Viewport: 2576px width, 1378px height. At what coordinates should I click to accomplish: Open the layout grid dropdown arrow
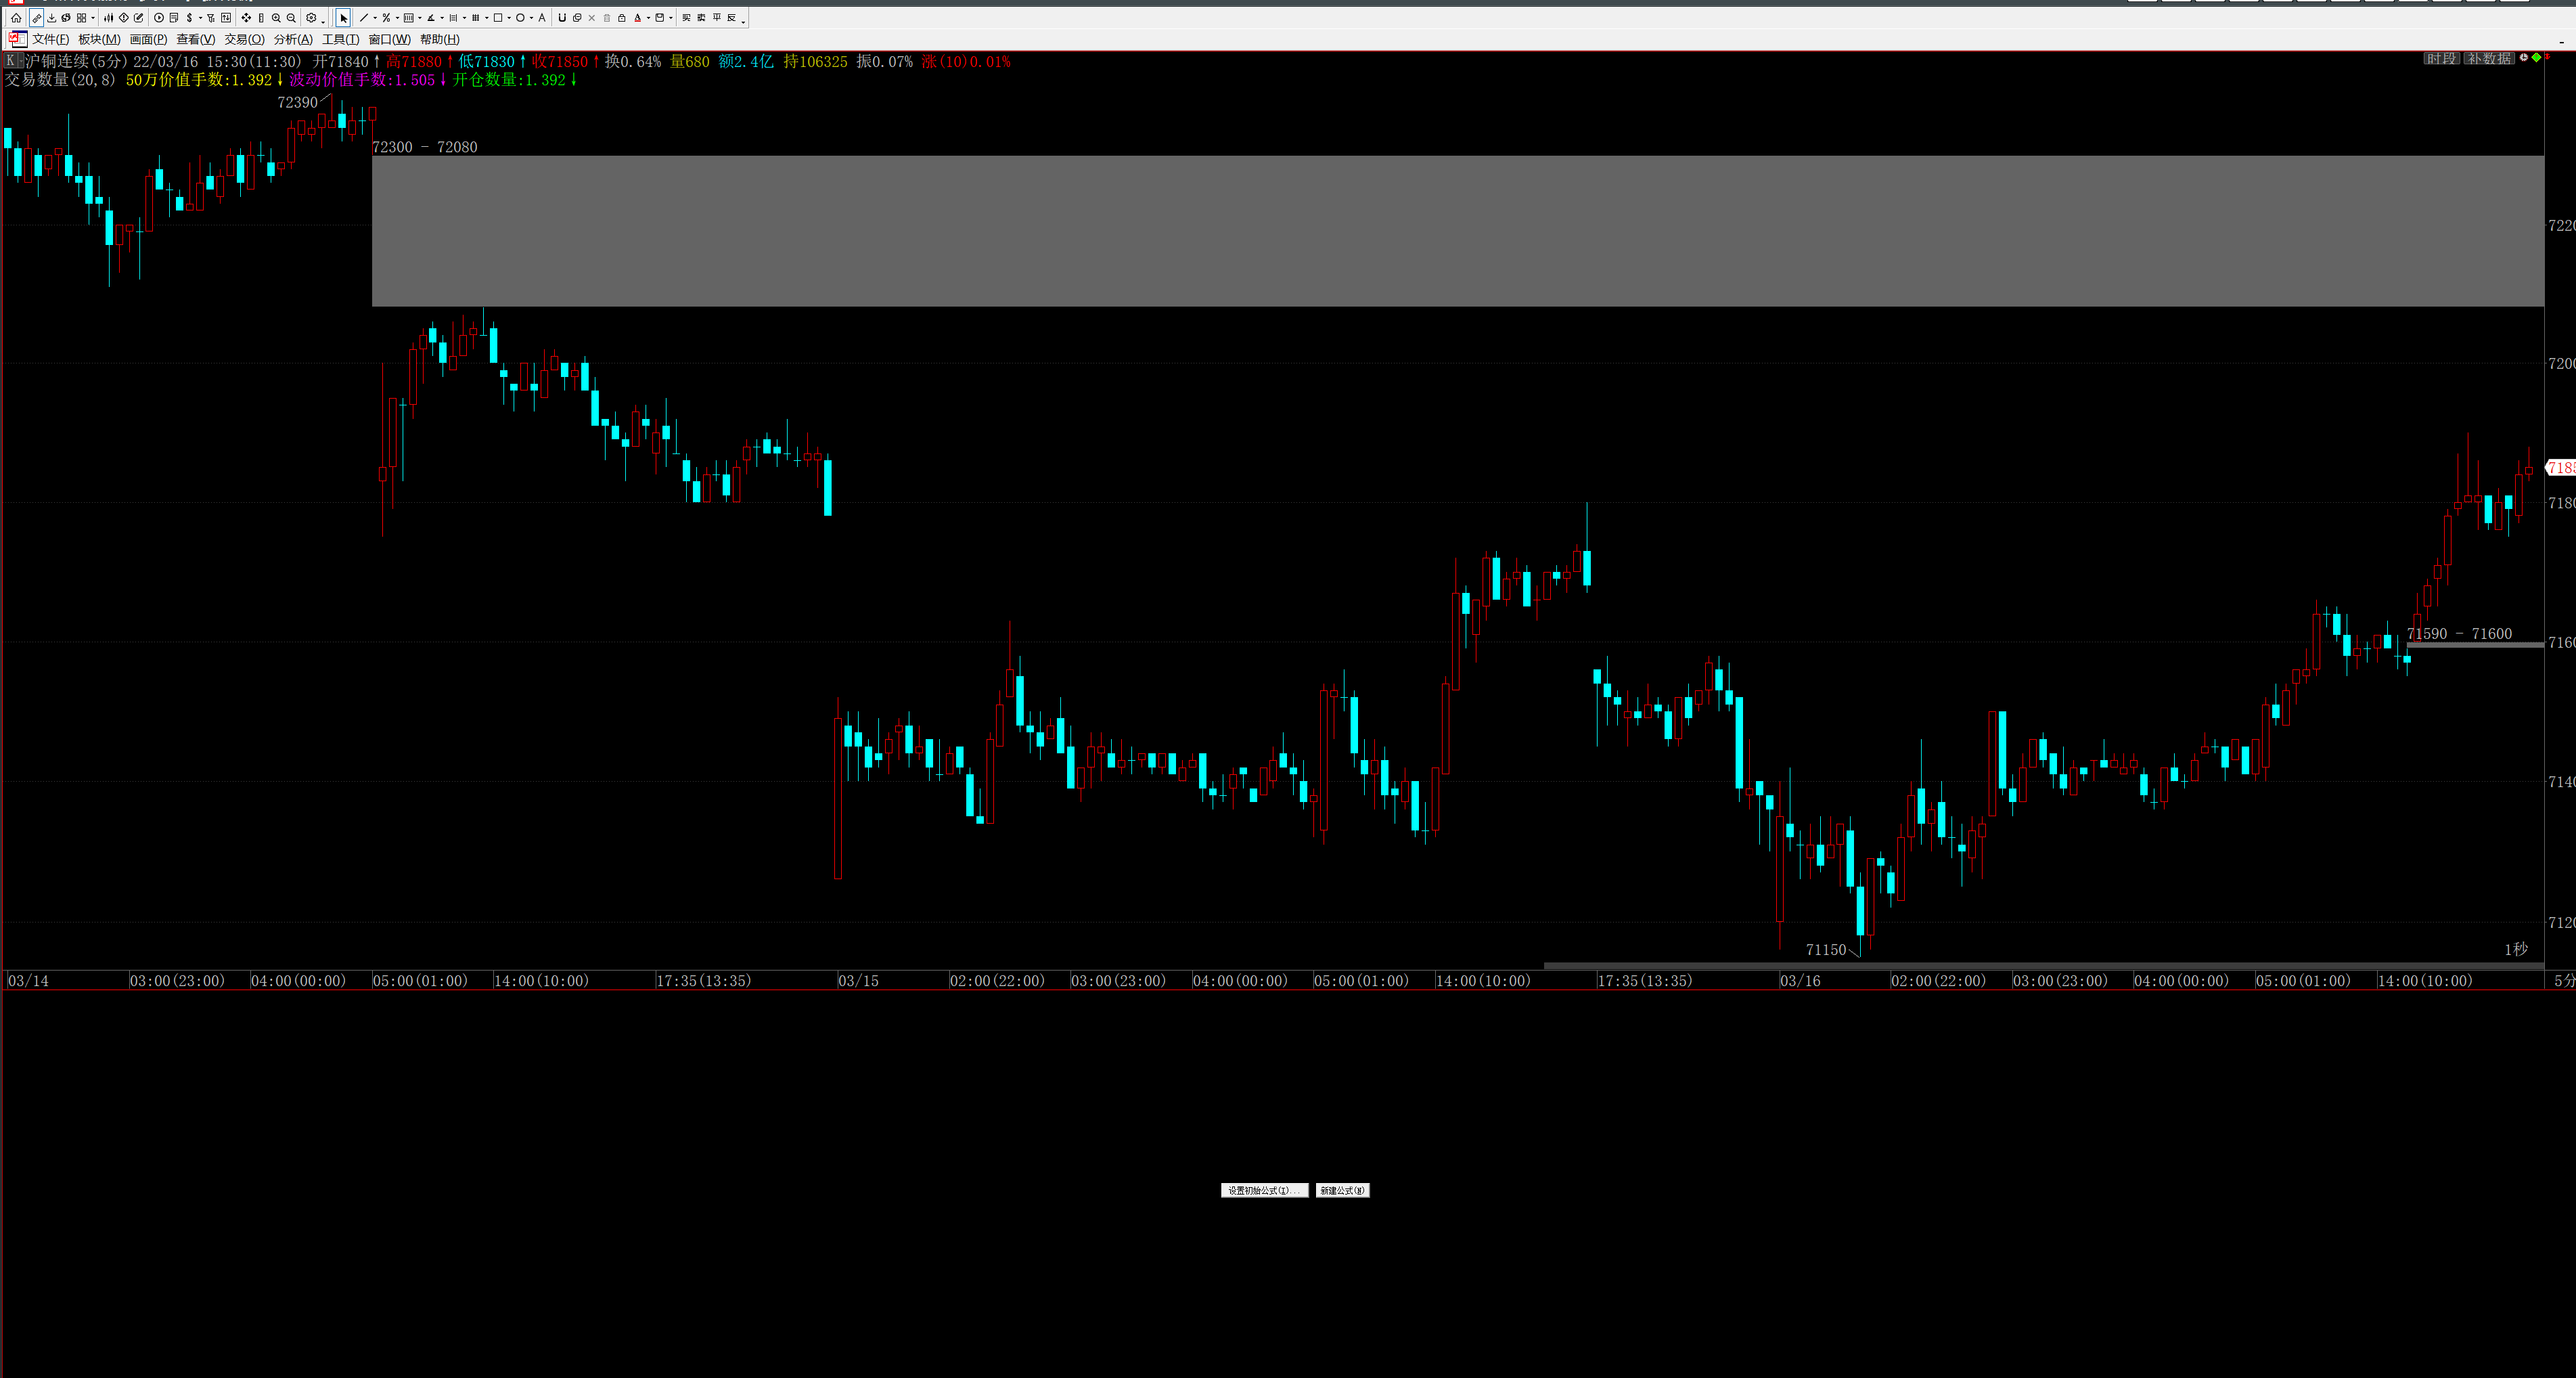pos(93,18)
